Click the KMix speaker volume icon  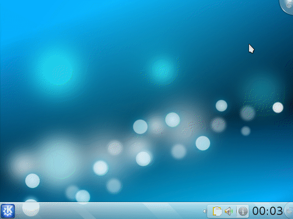[x=229, y=211]
